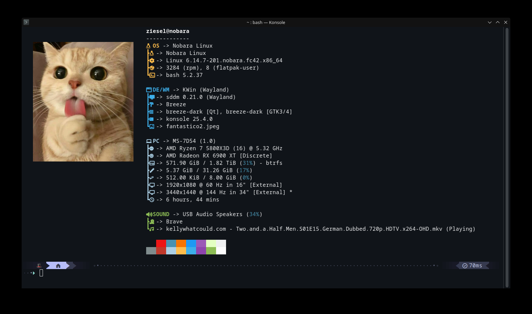Click the window icon beside DE/WM heading
This screenshot has width=532, height=314.
coord(149,90)
